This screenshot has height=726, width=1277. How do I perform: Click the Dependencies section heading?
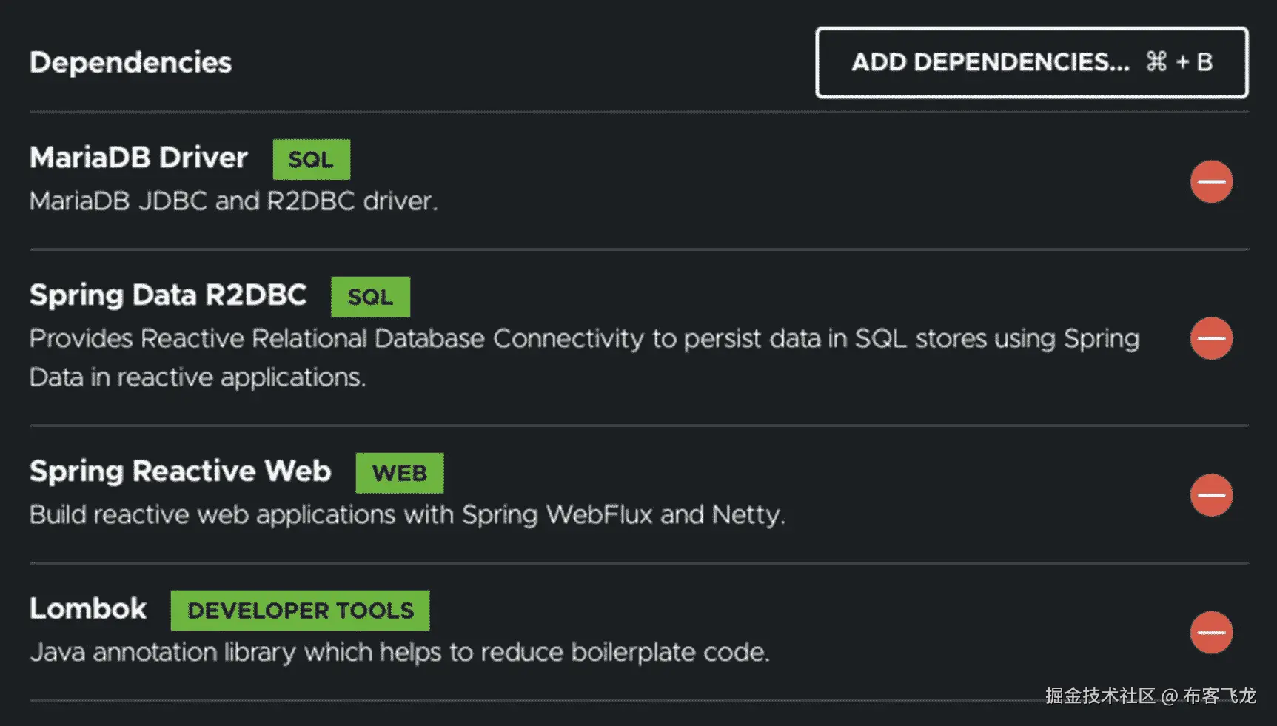tap(130, 62)
